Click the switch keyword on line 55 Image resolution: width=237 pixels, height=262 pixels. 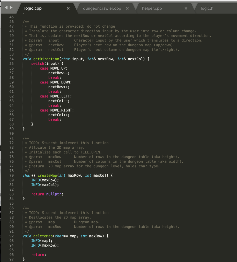[37, 63]
